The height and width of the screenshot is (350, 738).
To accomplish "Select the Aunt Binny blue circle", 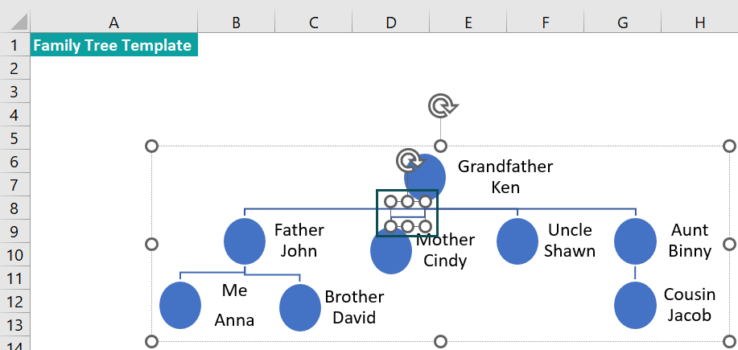I will [635, 241].
